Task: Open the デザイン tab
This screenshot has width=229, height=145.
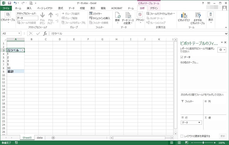Action: coord(154,8)
